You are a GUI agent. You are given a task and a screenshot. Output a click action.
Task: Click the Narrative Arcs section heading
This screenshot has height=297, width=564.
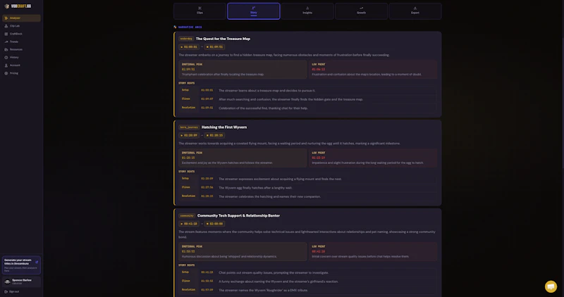(x=190, y=27)
